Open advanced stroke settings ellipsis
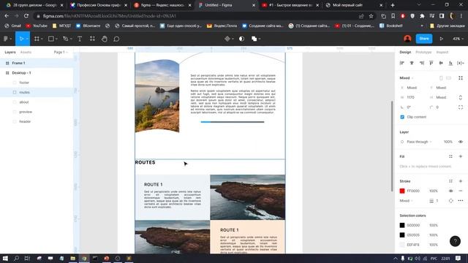Viewport: 468px width, 263px height. click(x=461, y=201)
